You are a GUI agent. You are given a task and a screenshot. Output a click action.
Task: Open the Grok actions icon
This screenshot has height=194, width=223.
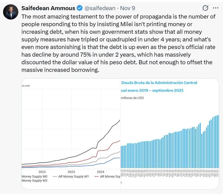point(205,8)
